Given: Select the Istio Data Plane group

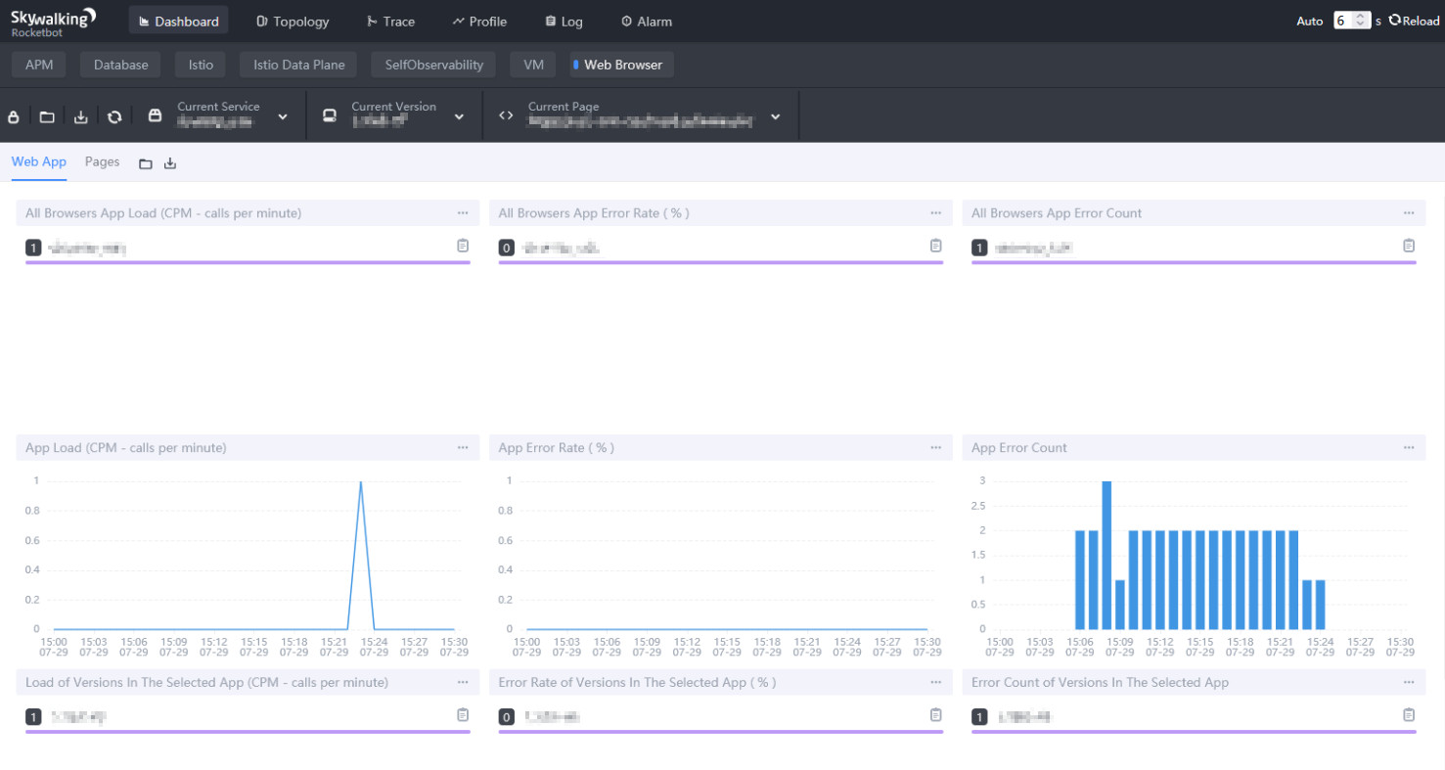Looking at the screenshot, I should tap(298, 65).
